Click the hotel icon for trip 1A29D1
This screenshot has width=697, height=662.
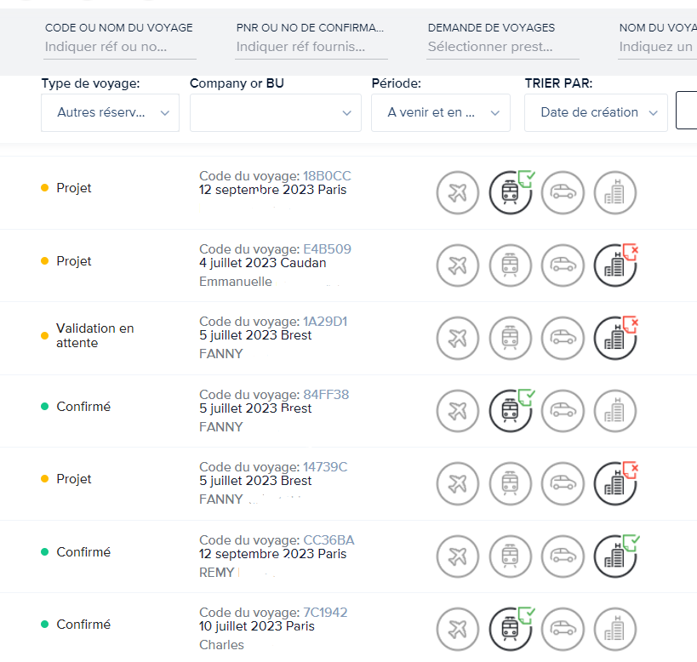614,338
